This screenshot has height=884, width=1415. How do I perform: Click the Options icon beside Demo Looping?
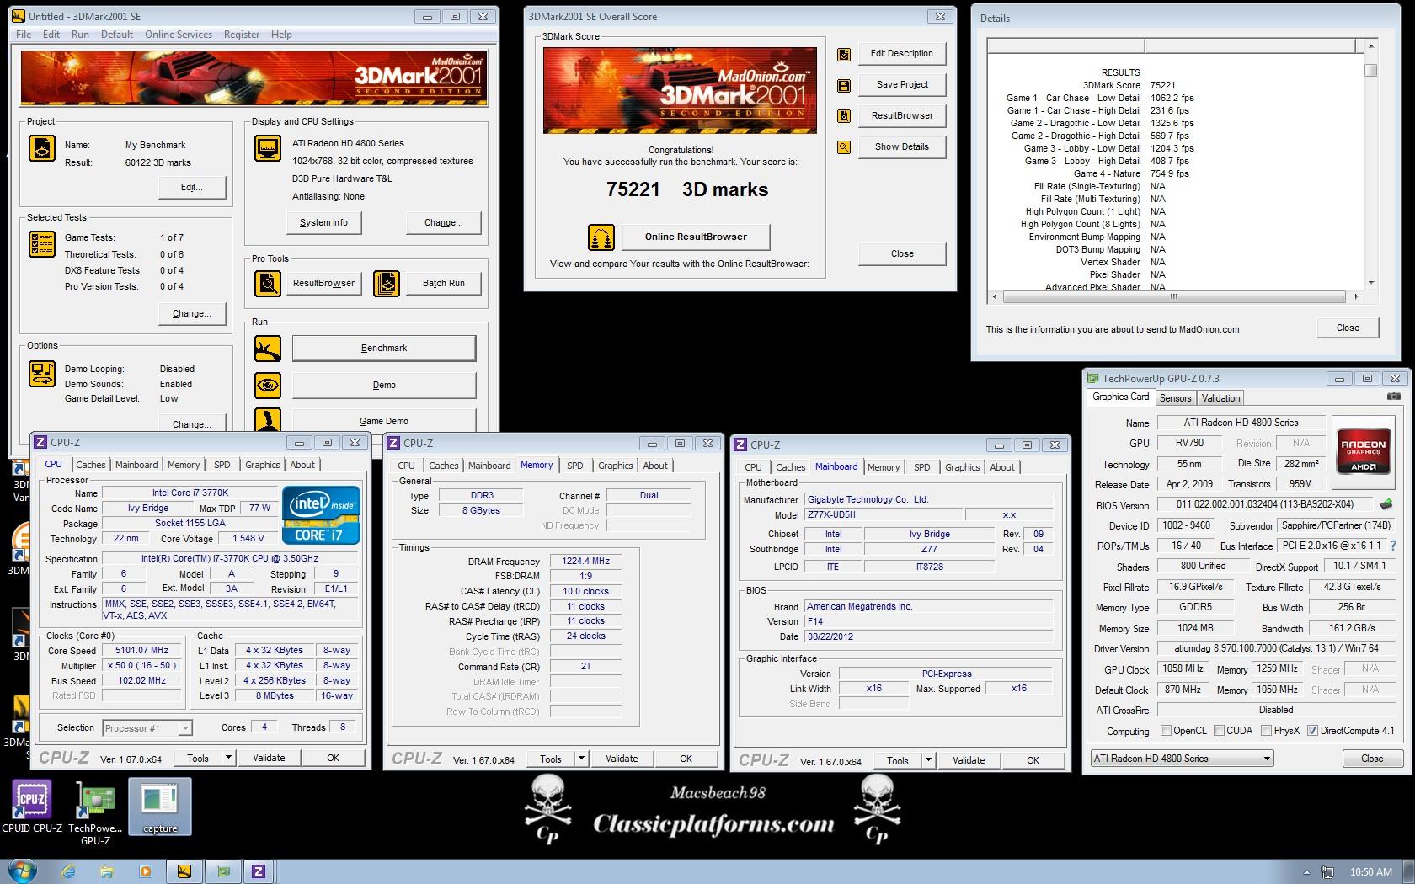[x=42, y=374]
